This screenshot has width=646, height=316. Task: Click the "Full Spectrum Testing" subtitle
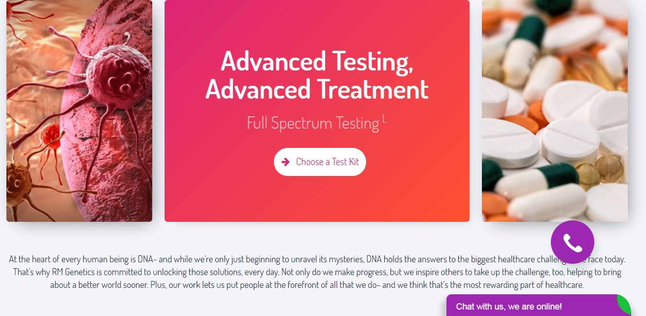pos(312,123)
